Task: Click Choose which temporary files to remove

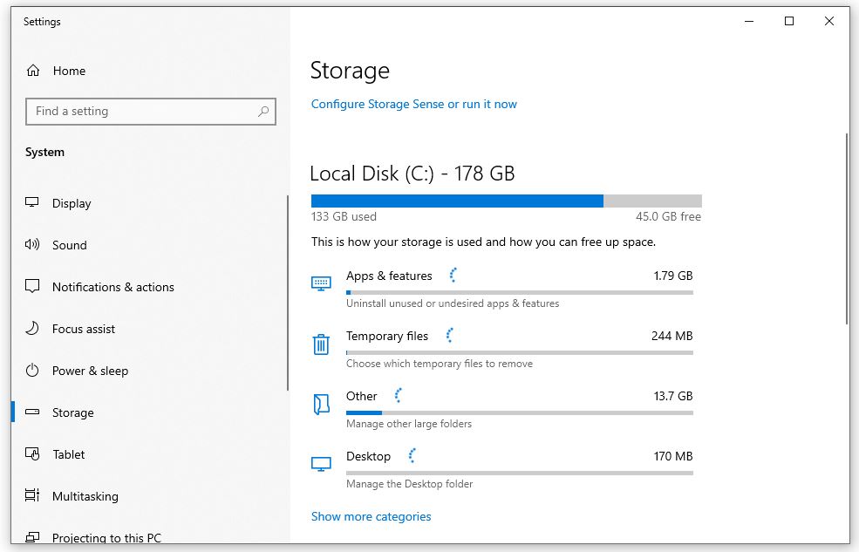Action: 440,364
